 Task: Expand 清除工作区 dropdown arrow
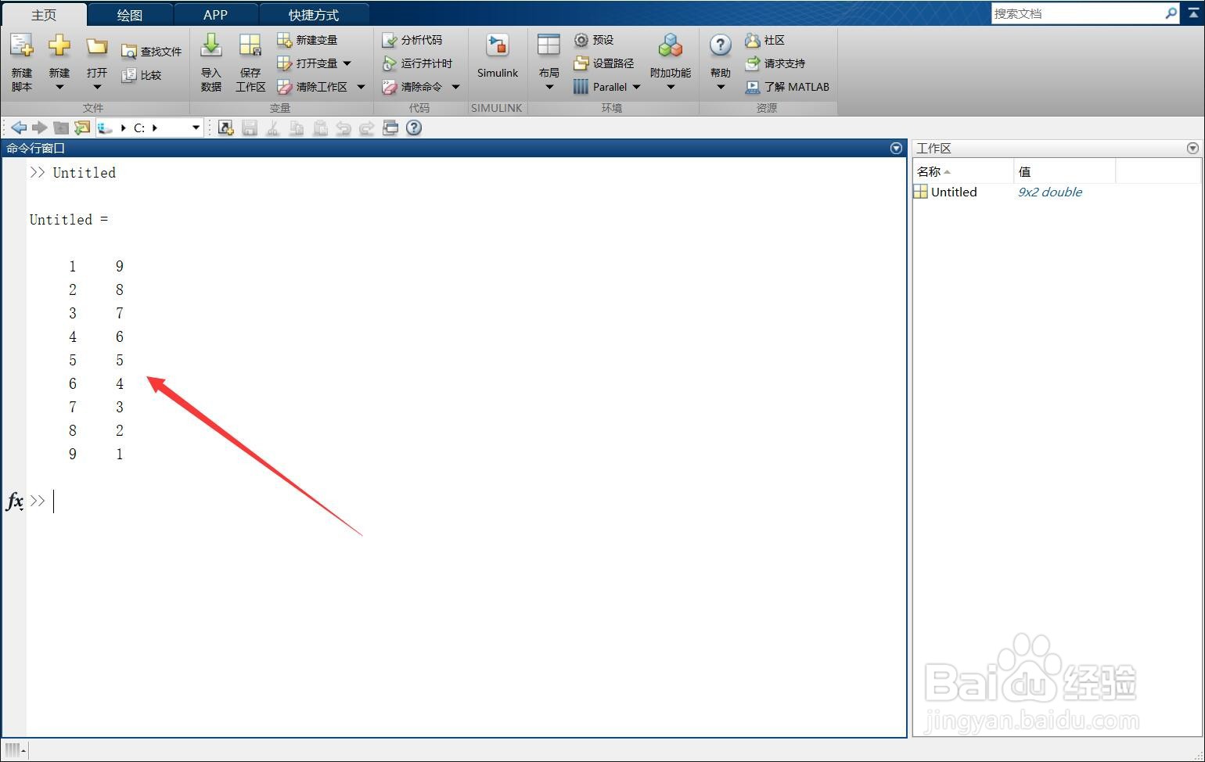pyautogui.click(x=361, y=87)
